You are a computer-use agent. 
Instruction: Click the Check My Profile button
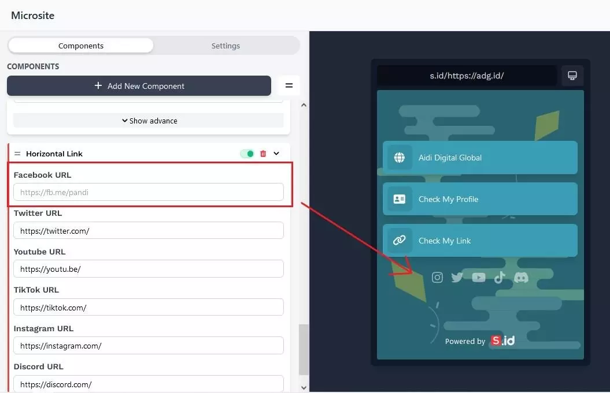(x=480, y=199)
